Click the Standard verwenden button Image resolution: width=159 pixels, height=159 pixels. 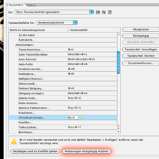click(141, 42)
